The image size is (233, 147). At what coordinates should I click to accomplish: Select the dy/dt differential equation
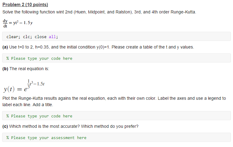pos(17,23)
